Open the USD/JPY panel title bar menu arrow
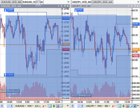The height and width of the screenshot is (108, 140). coord(129,6)
